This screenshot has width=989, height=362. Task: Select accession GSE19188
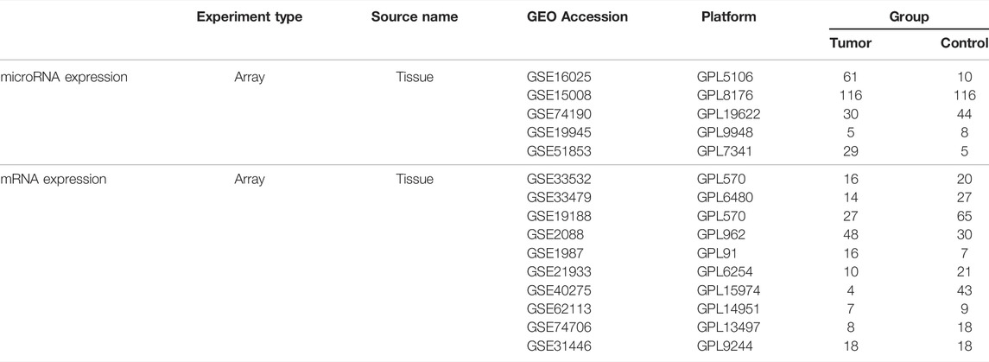tap(560, 216)
